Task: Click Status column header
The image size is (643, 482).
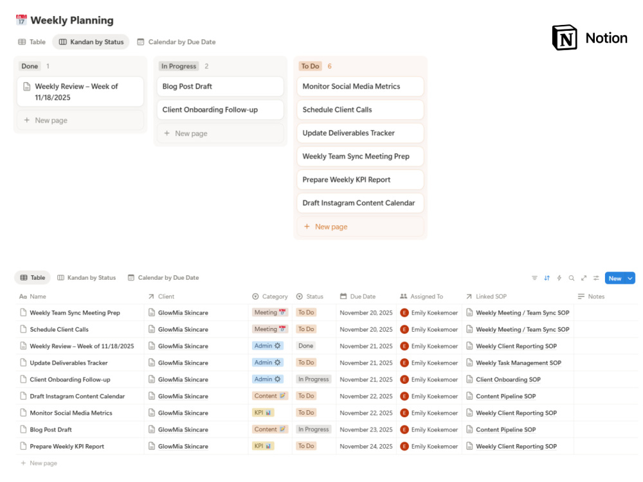Action: point(310,297)
